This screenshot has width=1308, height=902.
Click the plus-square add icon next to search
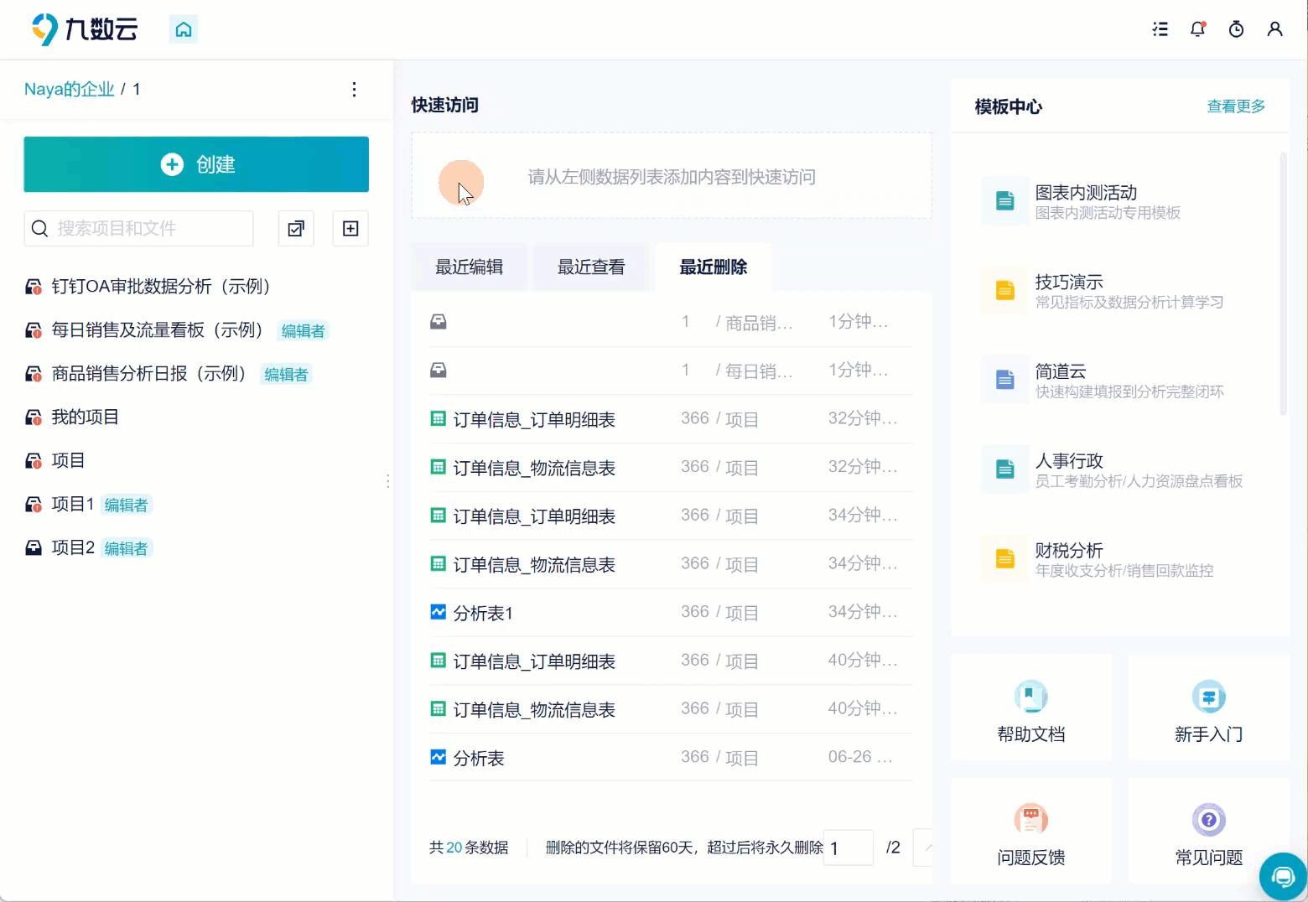(x=350, y=229)
